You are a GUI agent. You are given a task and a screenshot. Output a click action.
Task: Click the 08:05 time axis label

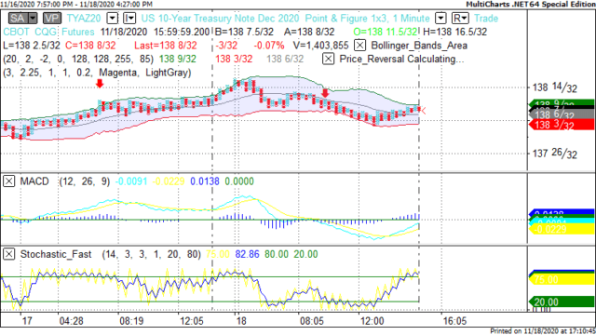pos(312,321)
